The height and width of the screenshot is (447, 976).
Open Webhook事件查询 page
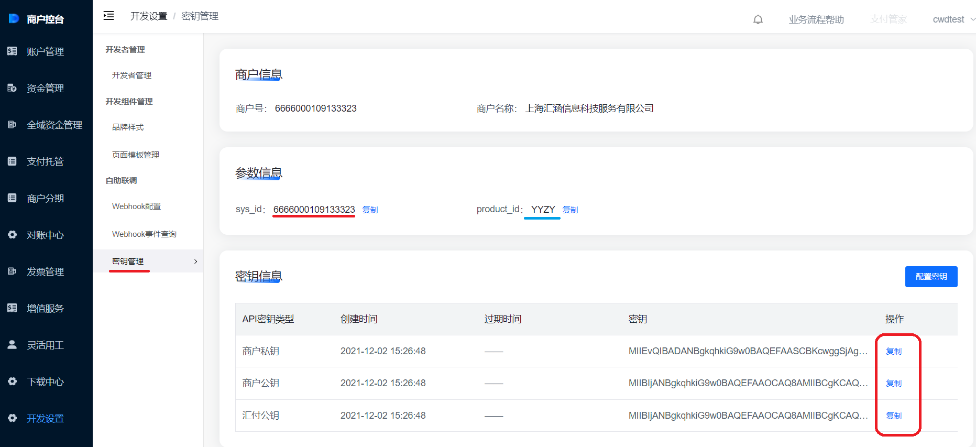tap(144, 234)
